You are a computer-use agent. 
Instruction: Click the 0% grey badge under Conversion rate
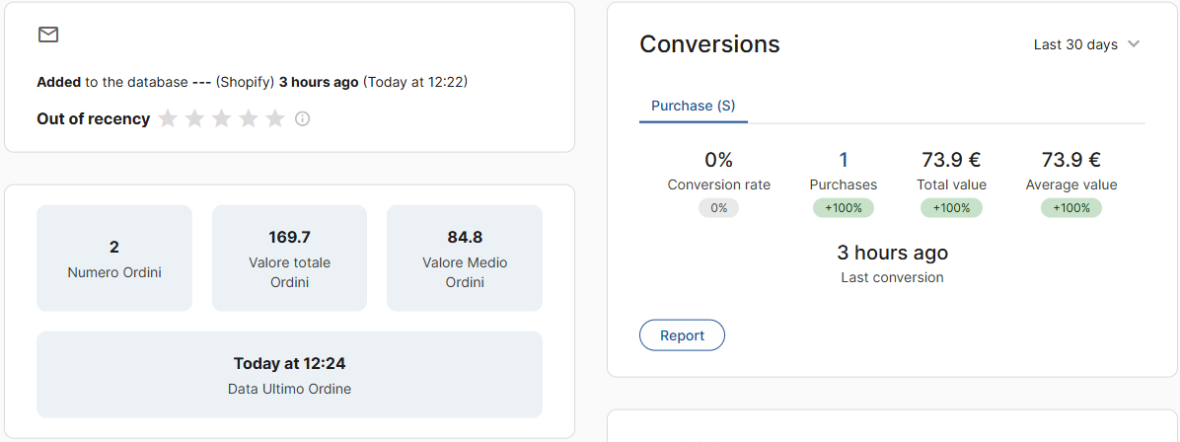pos(718,208)
